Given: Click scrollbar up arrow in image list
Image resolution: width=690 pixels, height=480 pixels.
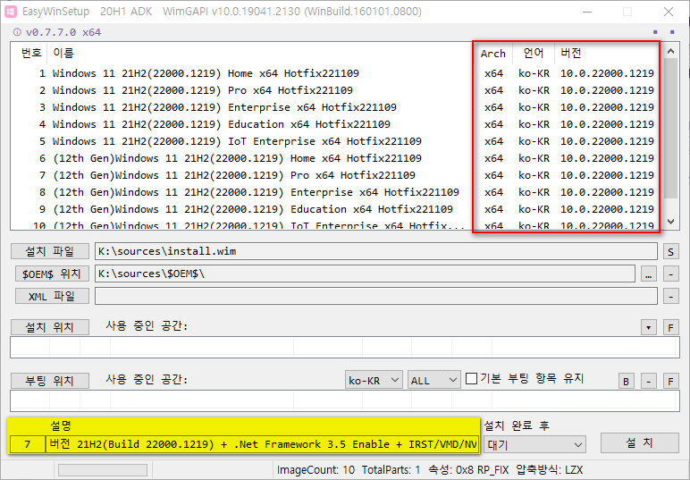Looking at the screenshot, I should click(x=670, y=51).
